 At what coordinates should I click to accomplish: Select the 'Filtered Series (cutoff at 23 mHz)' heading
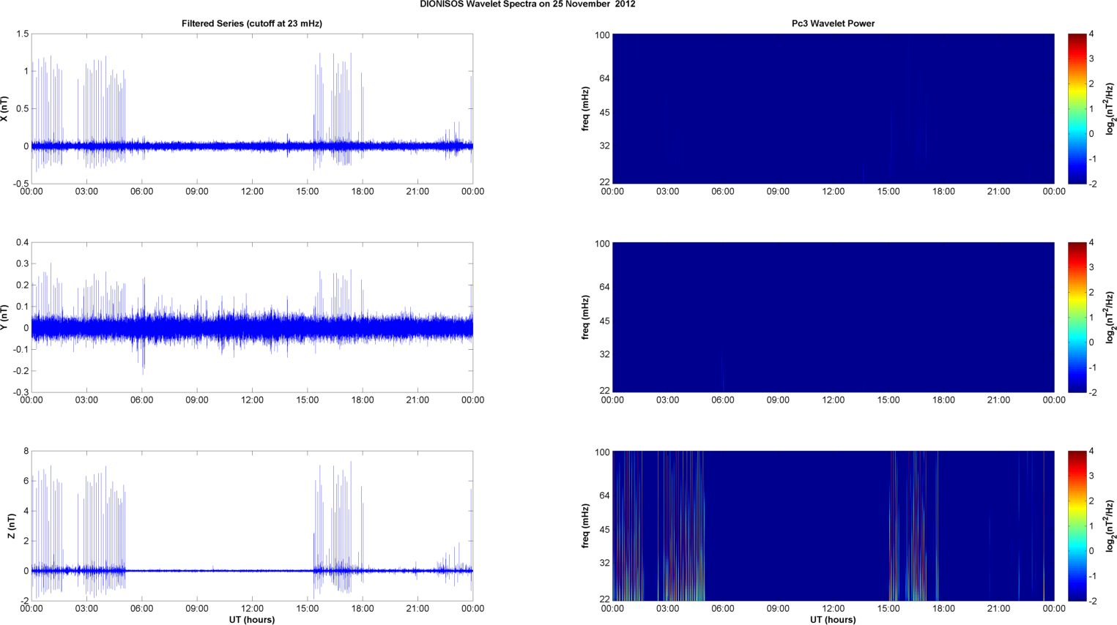(x=252, y=23)
